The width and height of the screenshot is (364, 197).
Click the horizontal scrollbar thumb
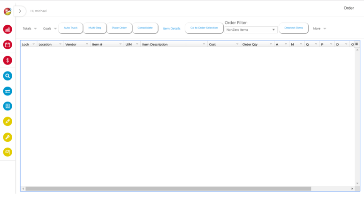(x=168, y=189)
